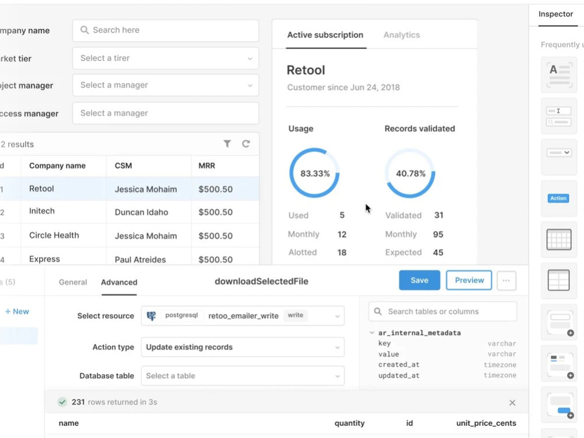Switch to the General tab of downloadSelectedFile

[72, 282]
